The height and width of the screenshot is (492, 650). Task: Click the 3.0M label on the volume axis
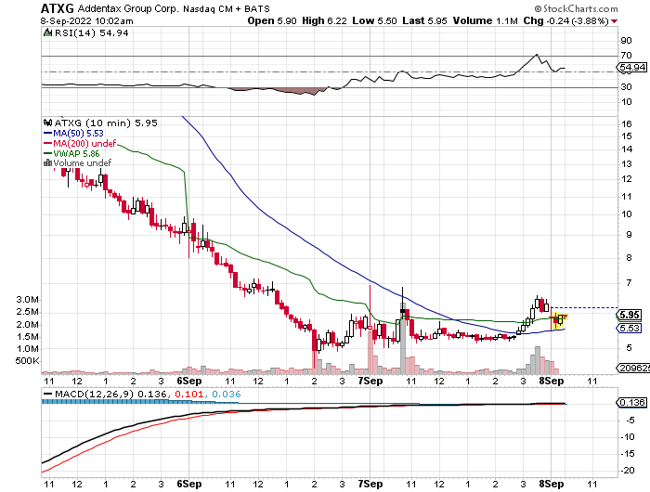(27, 299)
